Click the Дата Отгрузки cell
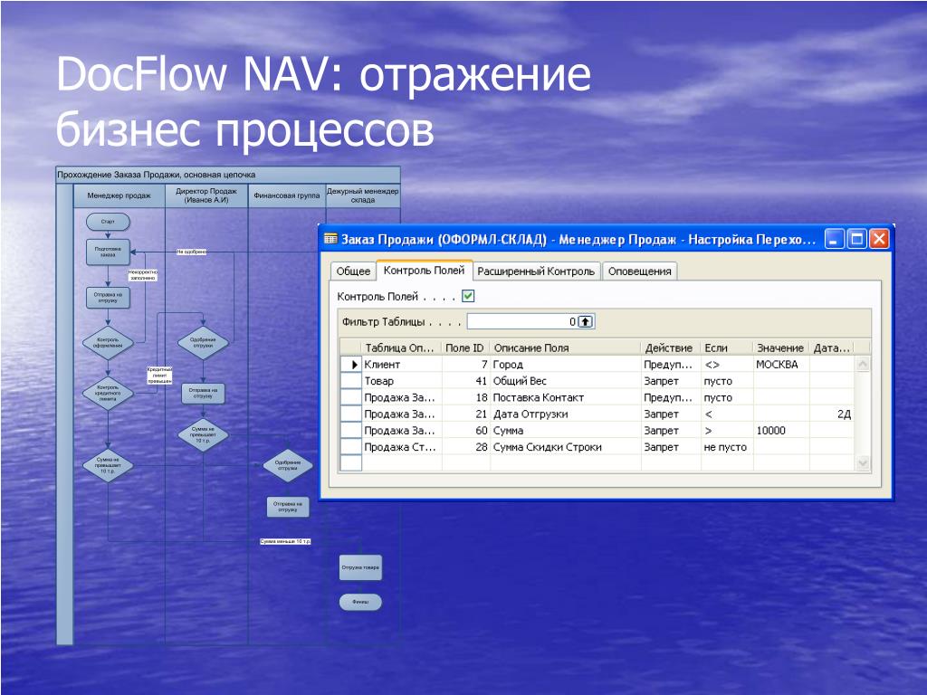 566,414
